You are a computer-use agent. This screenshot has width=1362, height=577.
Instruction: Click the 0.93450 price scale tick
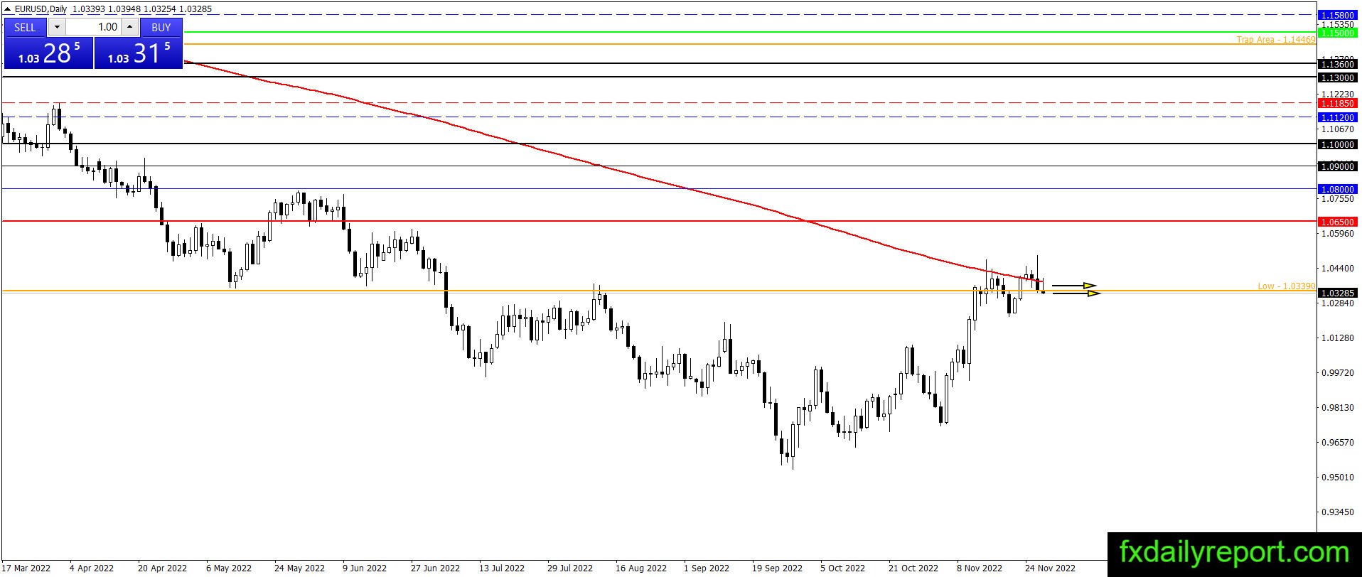(x=1337, y=512)
